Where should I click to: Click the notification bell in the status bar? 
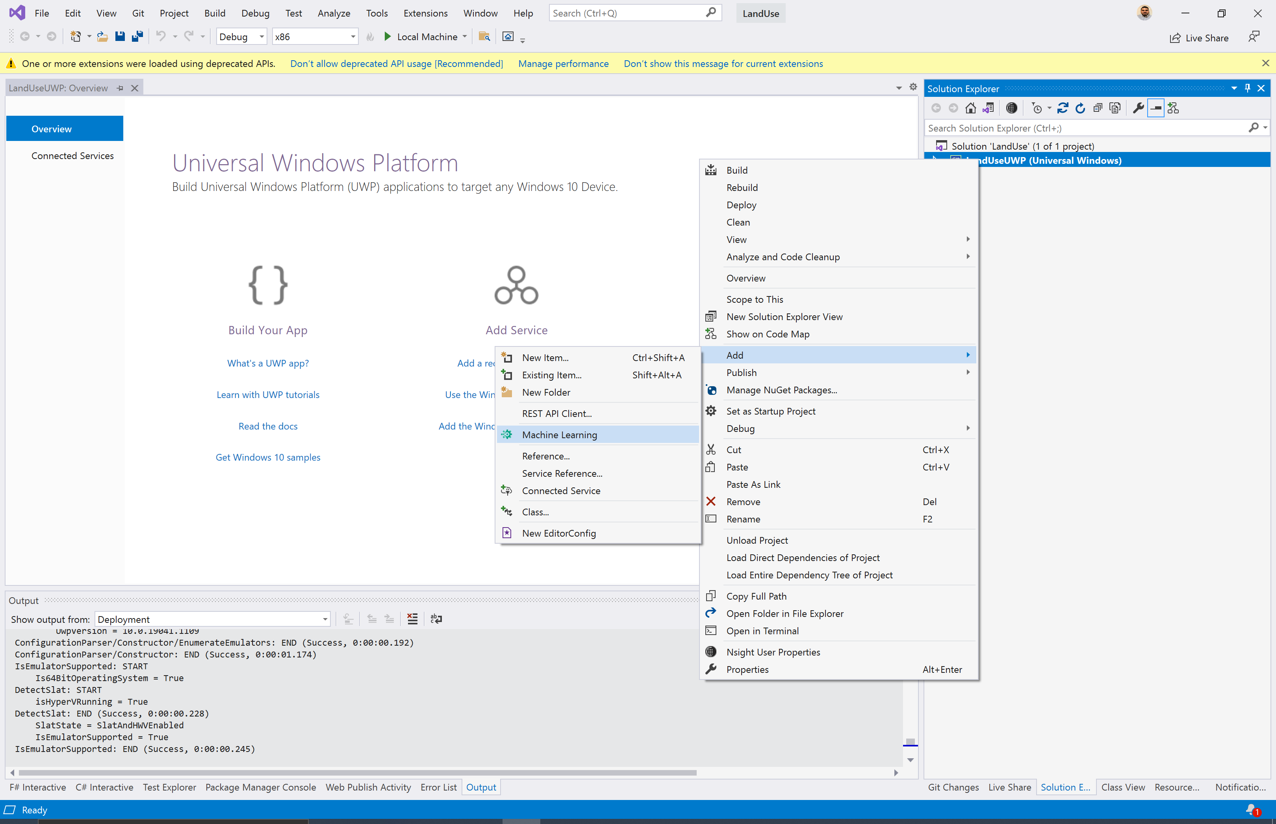[x=1252, y=809]
